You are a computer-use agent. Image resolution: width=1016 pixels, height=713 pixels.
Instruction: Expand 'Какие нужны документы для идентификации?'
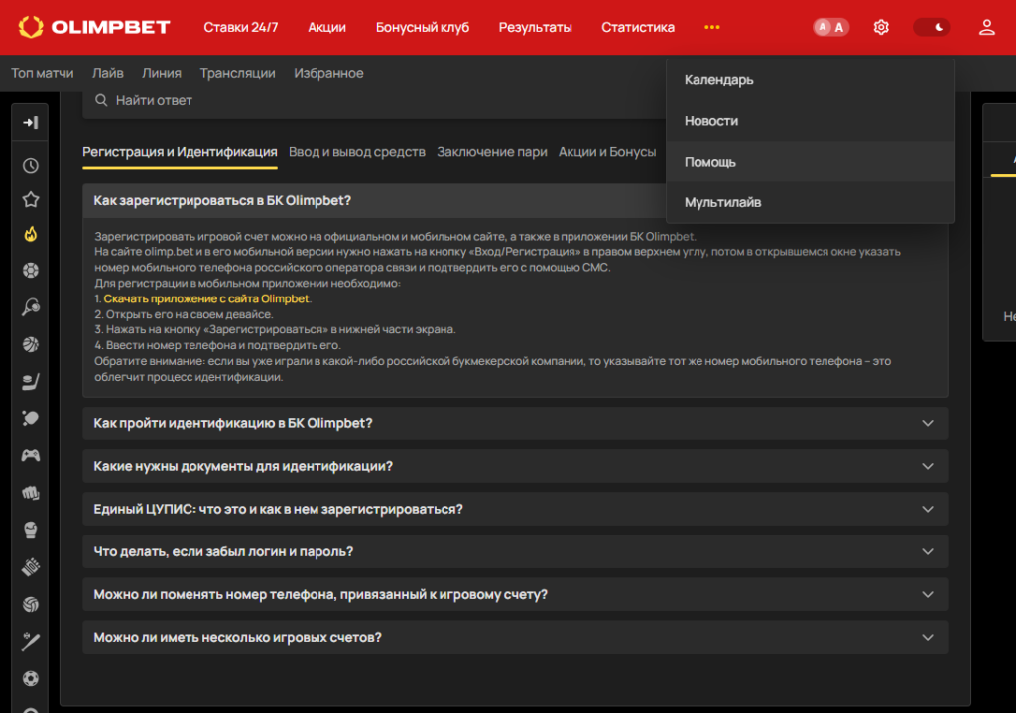point(515,466)
